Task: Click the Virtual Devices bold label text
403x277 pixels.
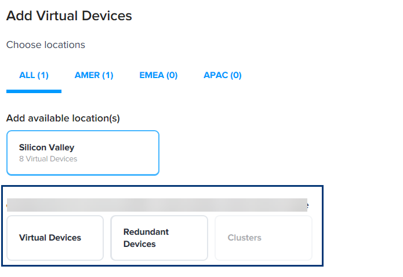Action: tap(50, 238)
